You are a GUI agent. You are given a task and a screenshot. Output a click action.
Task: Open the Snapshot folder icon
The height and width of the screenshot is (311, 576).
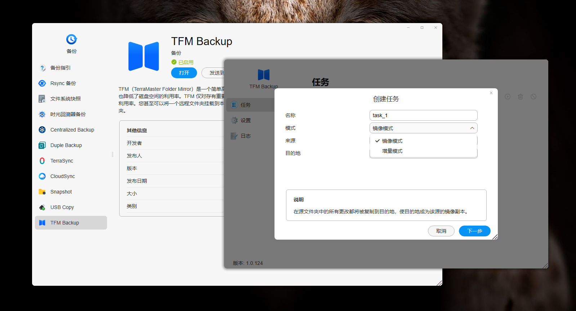42,192
